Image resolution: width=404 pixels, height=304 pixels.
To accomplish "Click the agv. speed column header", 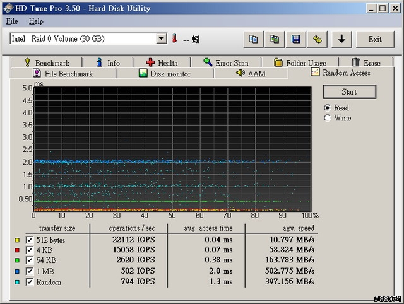I will tap(299, 228).
